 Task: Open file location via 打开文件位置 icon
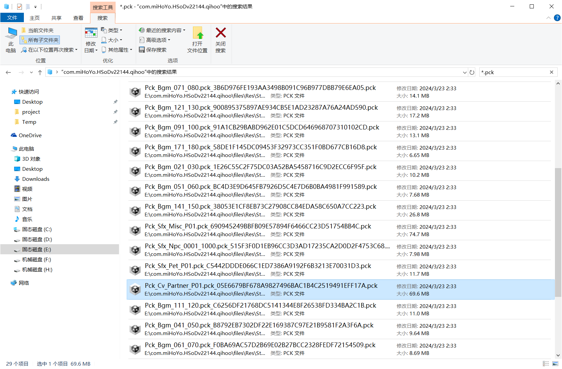pos(198,33)
